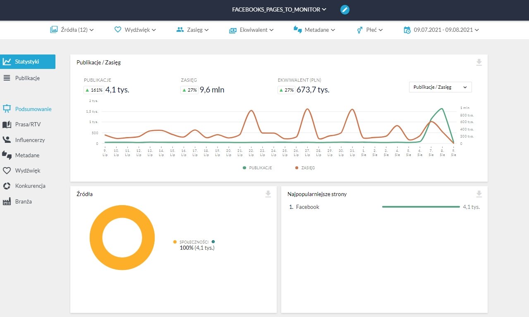Open the Prasa/RTV section
Viewport: 529px width, 317px height.
click(28, 125)
